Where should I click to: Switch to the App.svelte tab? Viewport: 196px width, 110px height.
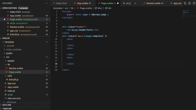[x=82, y=3]
